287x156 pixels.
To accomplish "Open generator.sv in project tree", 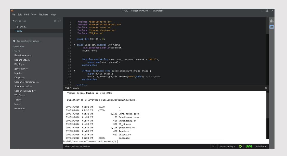I will (21, 69).
